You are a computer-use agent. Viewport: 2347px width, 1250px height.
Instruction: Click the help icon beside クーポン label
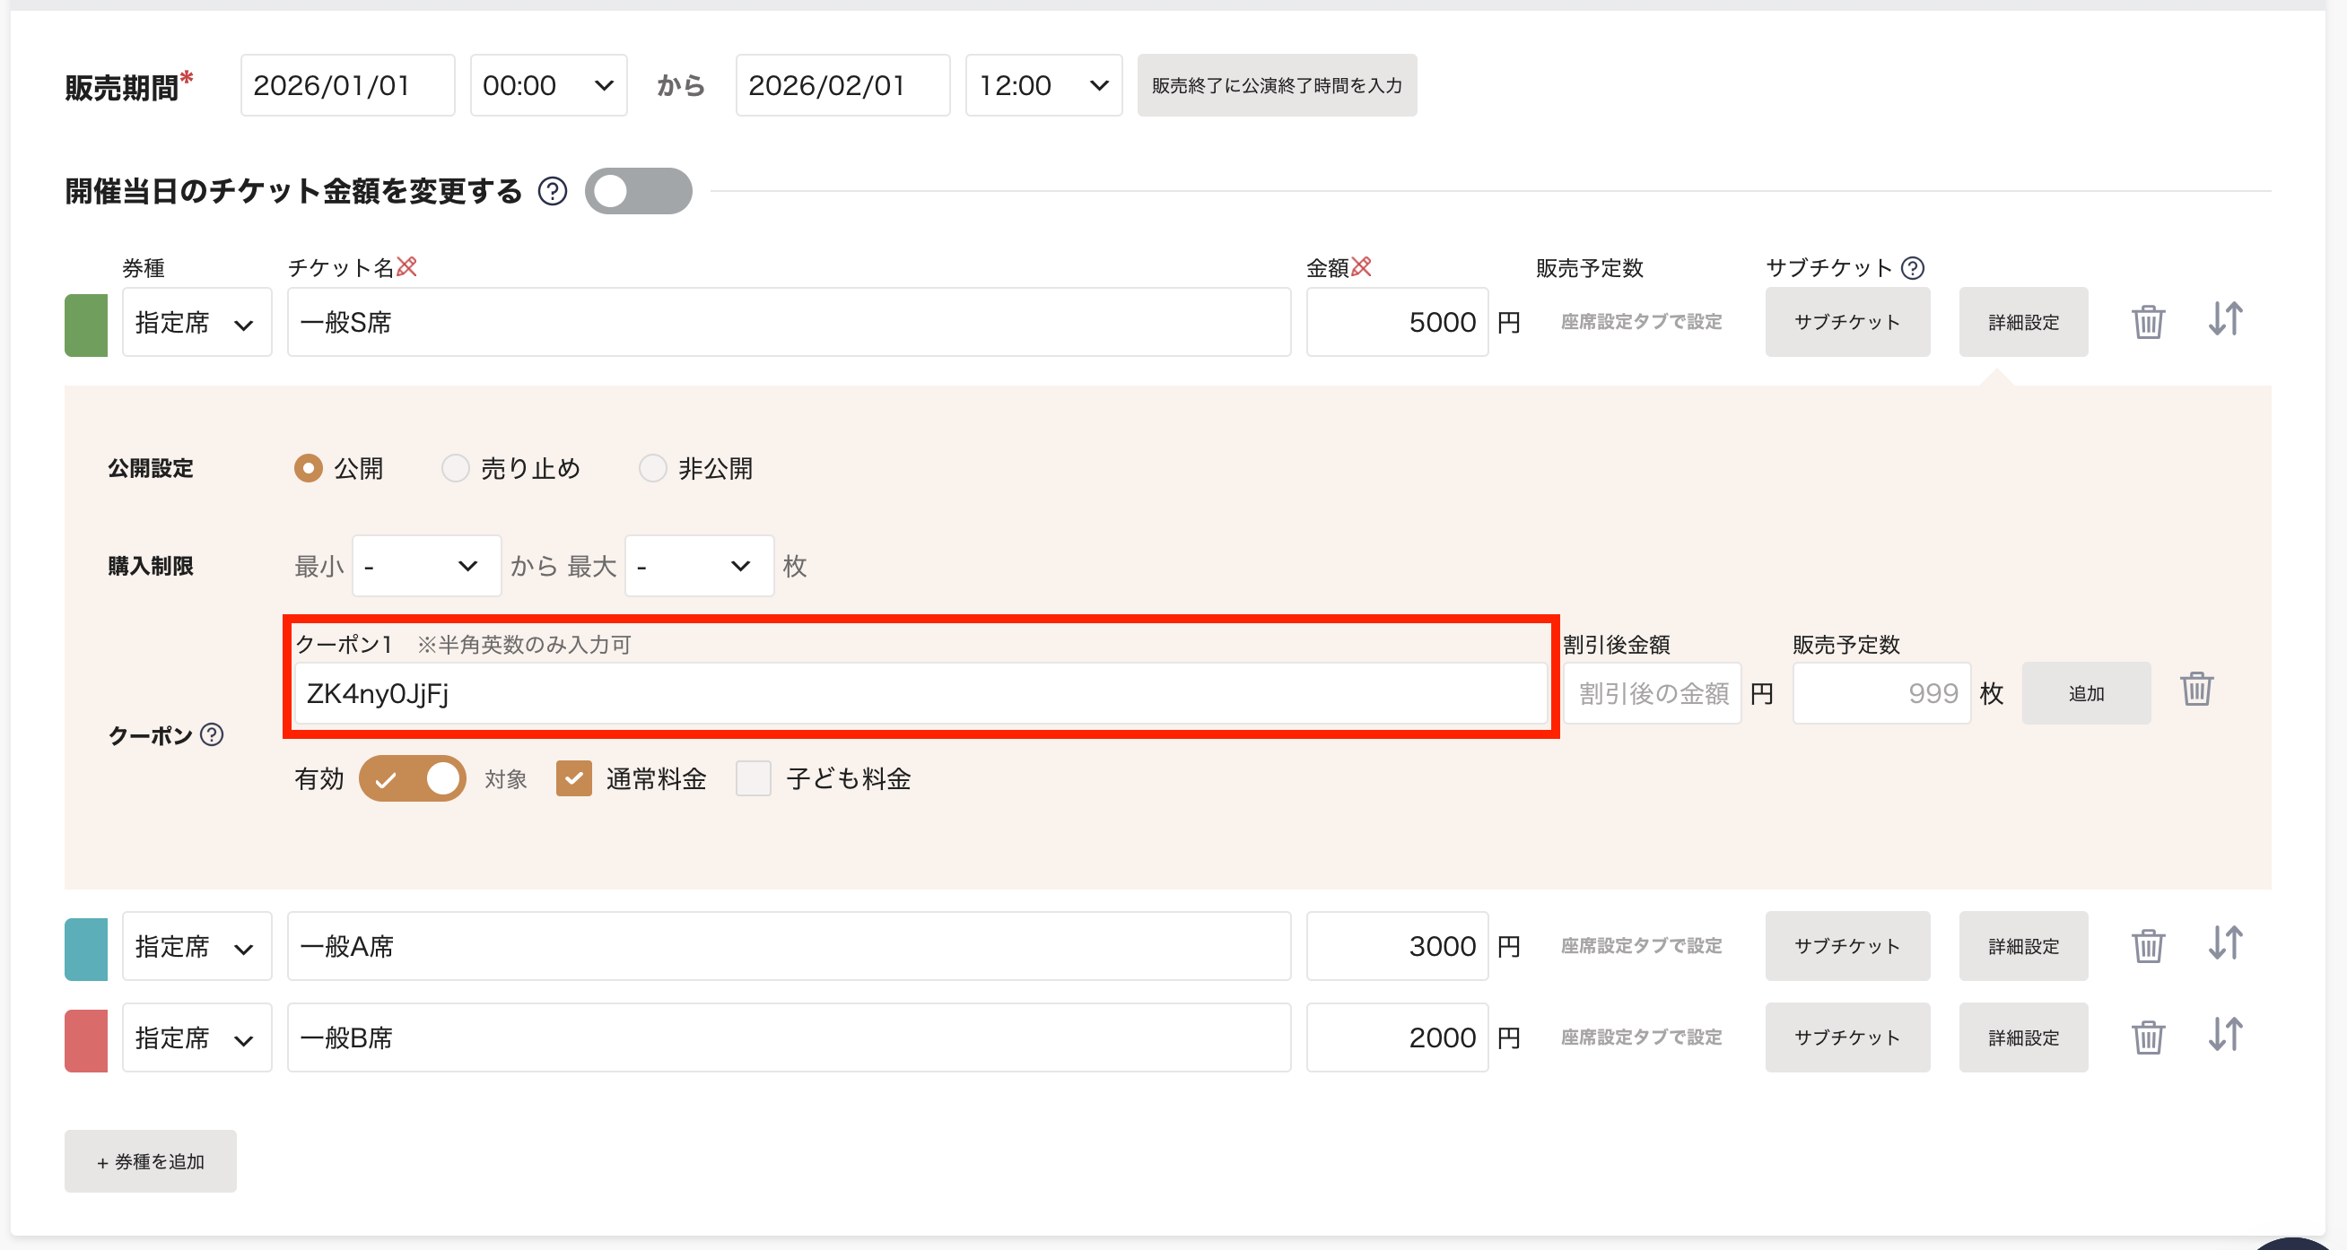click(x=213, y=734)
